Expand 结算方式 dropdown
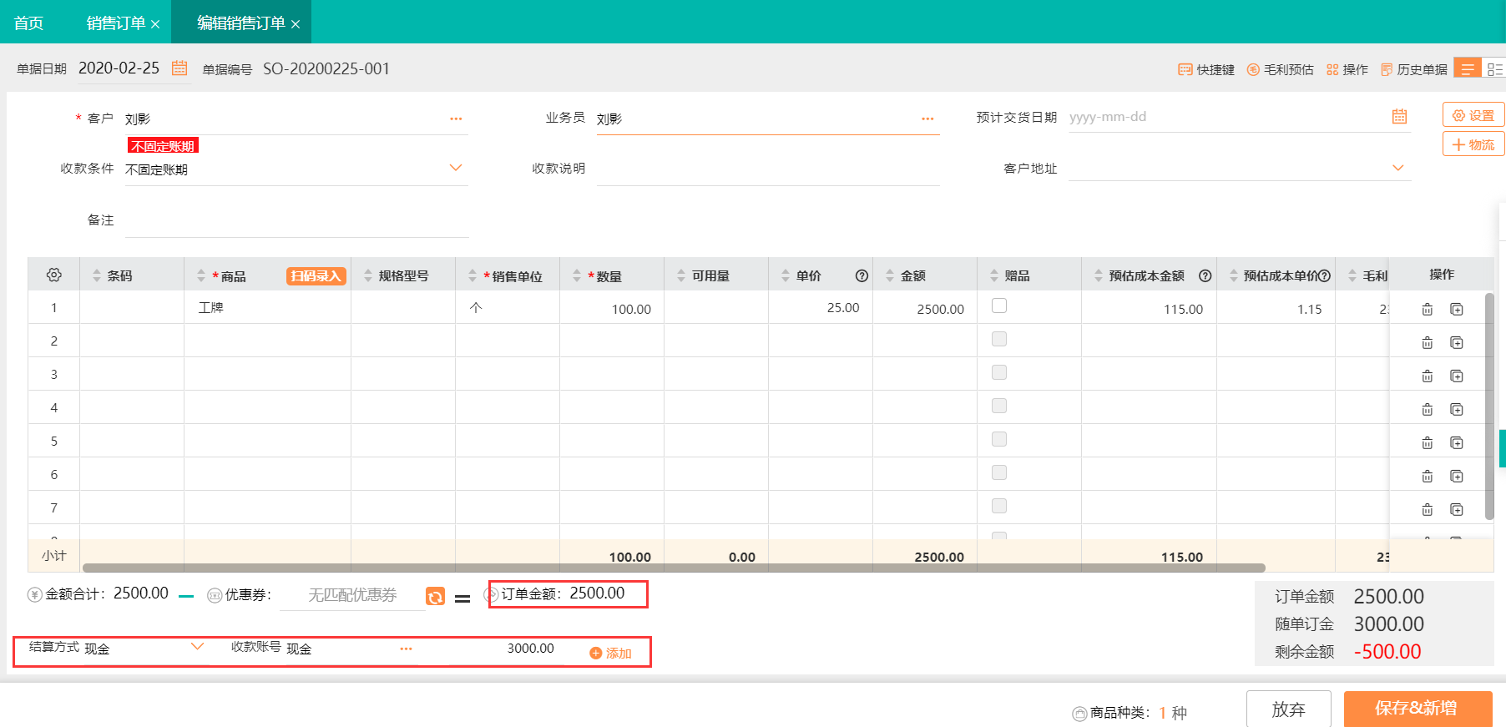Image resolution: width=1506 pixels, height=727 pixels. click(198, 647)
